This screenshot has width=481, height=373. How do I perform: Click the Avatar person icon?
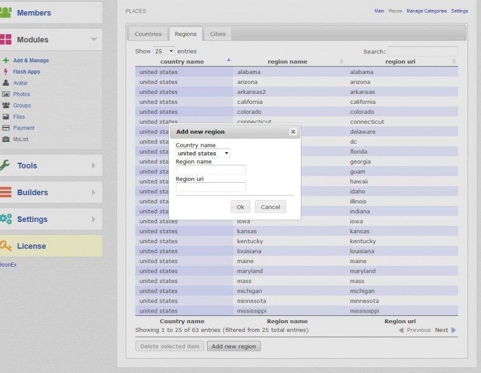6,83
